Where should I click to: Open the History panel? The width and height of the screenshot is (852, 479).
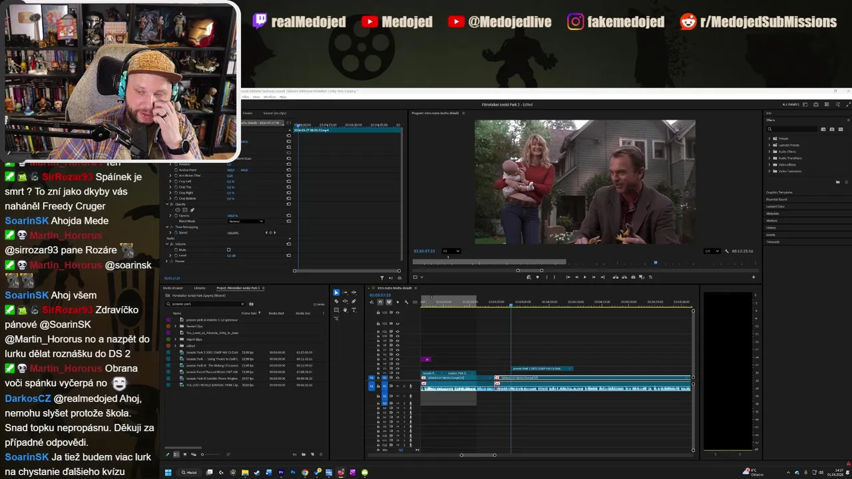[x=771, y=228]
